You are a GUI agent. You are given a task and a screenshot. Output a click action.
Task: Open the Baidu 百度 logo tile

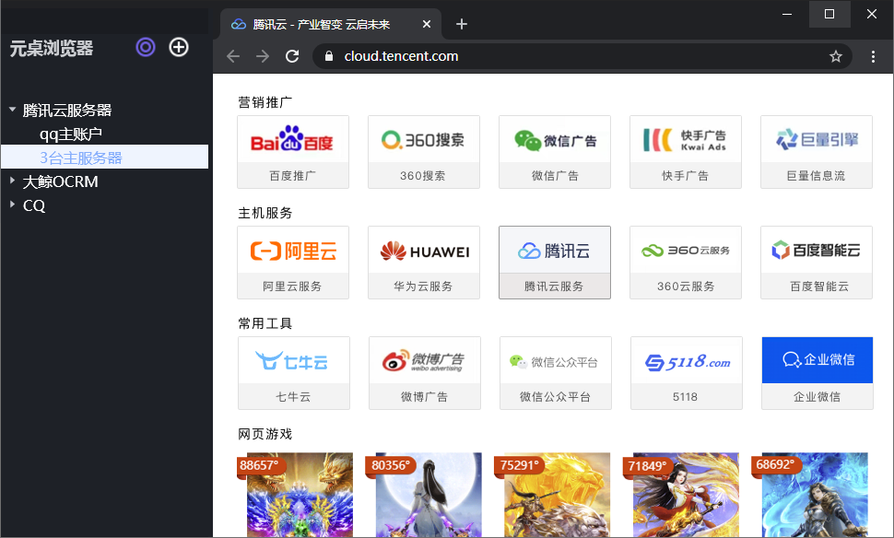(292, 139)
